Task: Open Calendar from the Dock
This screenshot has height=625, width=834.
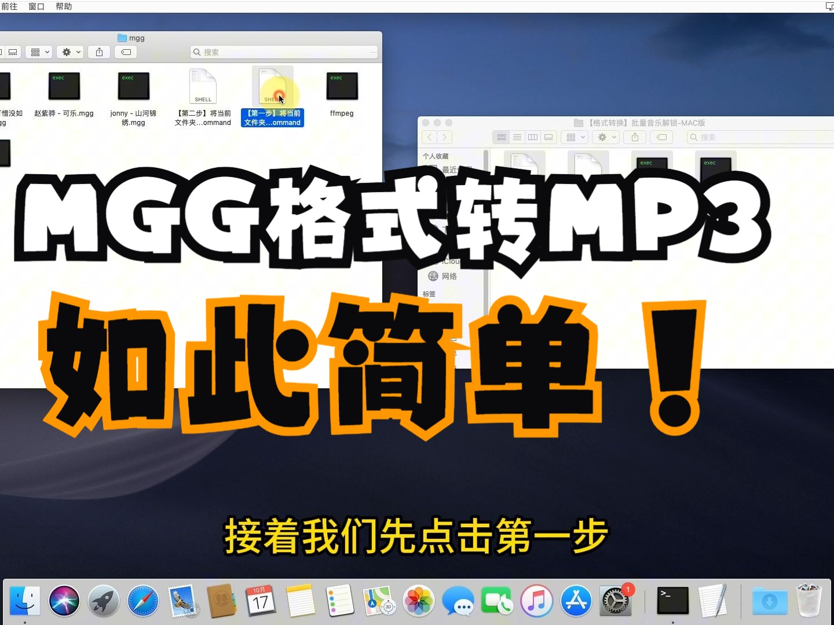Action: point(261,601)
